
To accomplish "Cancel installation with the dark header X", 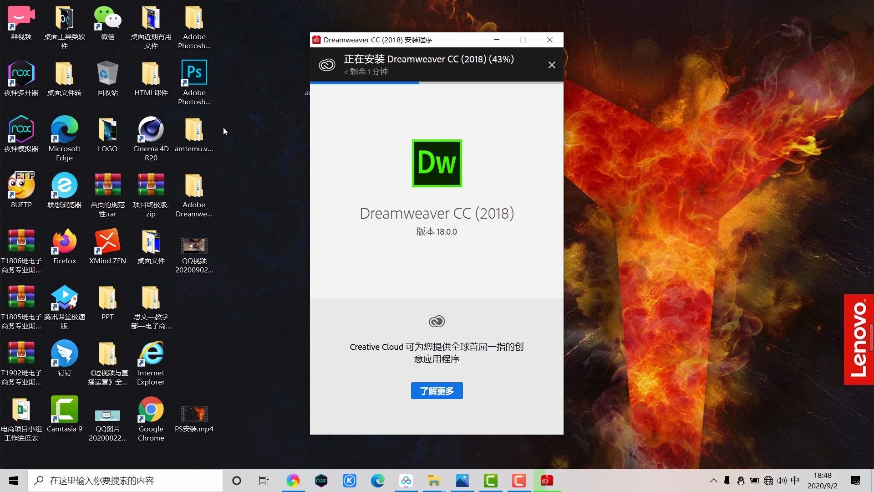I will (552, 65).
